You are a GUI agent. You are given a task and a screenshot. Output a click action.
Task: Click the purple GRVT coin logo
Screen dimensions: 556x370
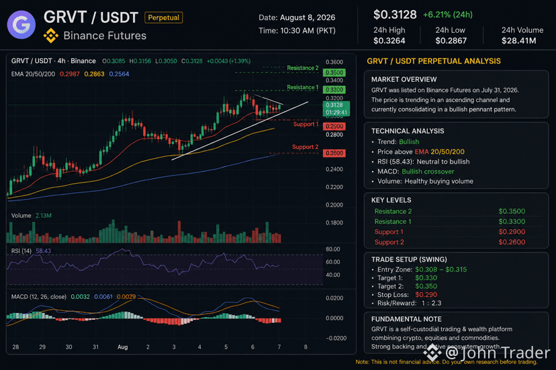(21, 24)
